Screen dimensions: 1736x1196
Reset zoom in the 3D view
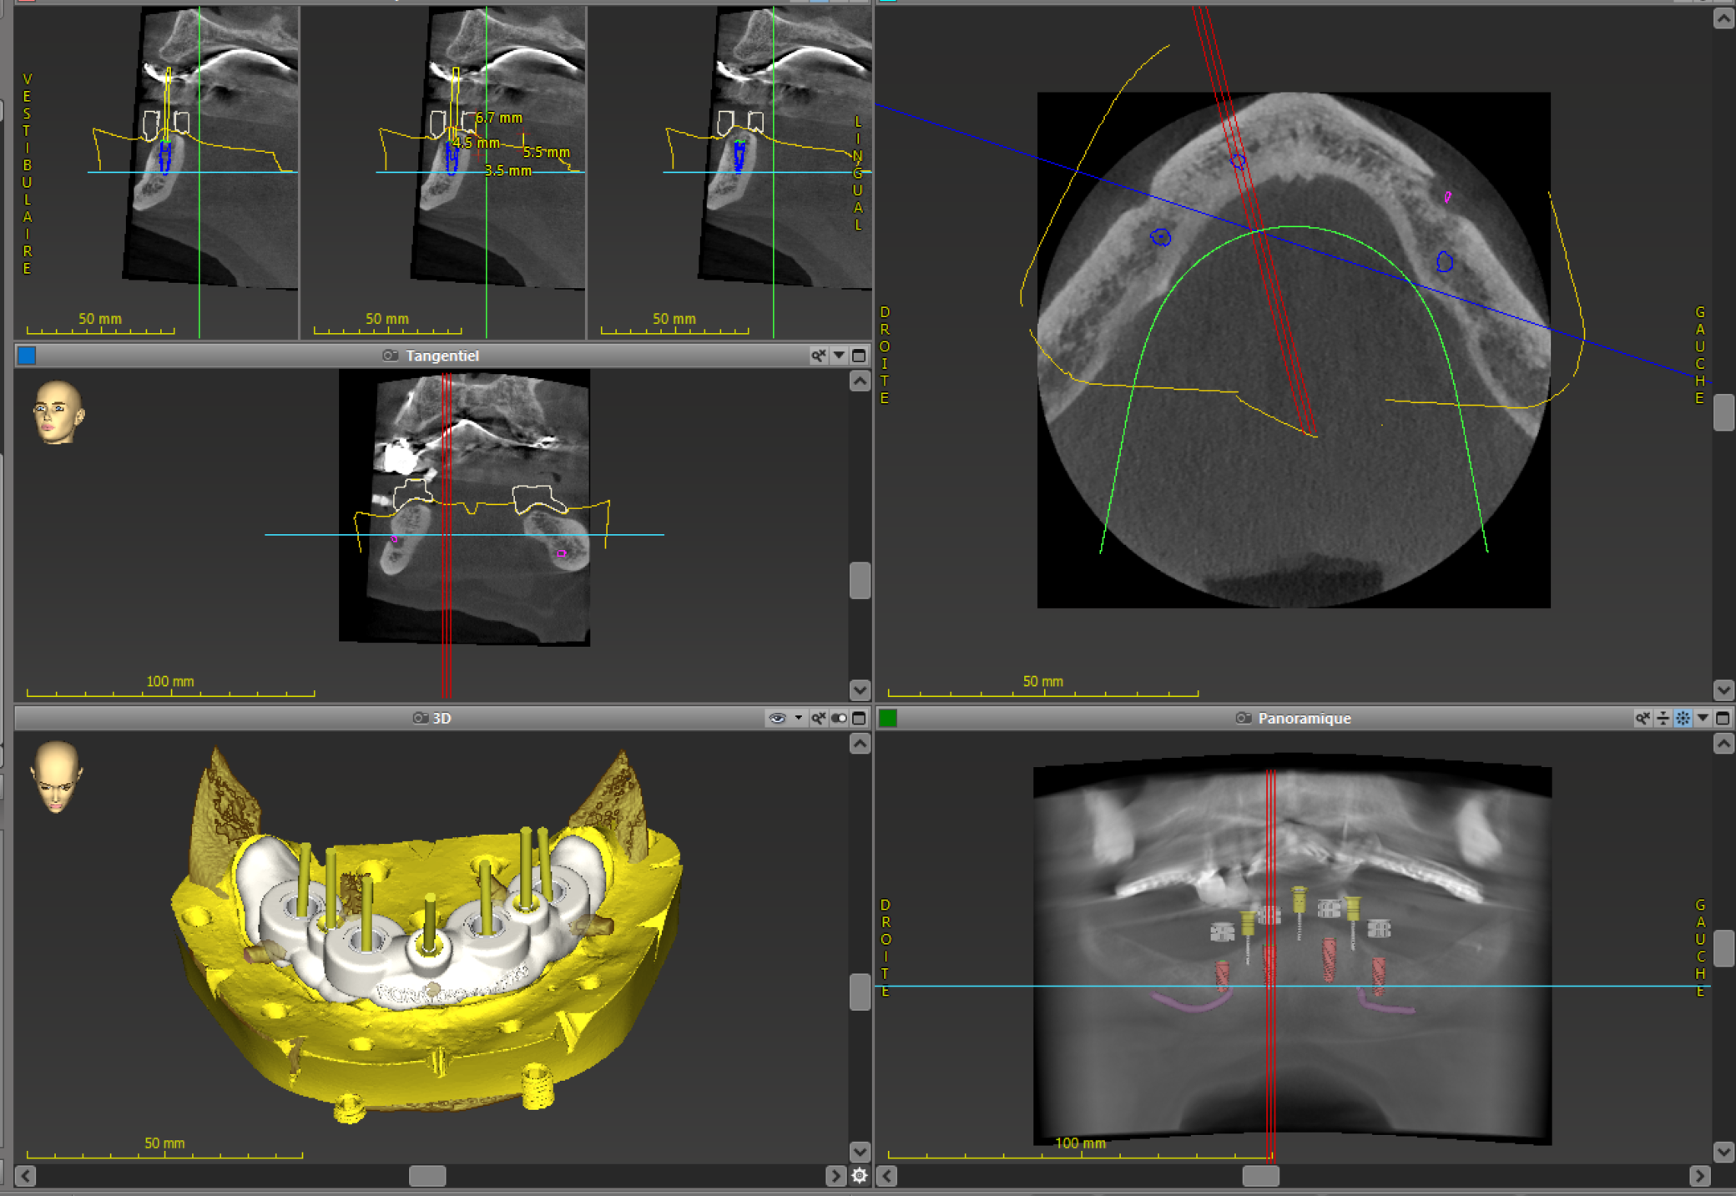point(819,718)
